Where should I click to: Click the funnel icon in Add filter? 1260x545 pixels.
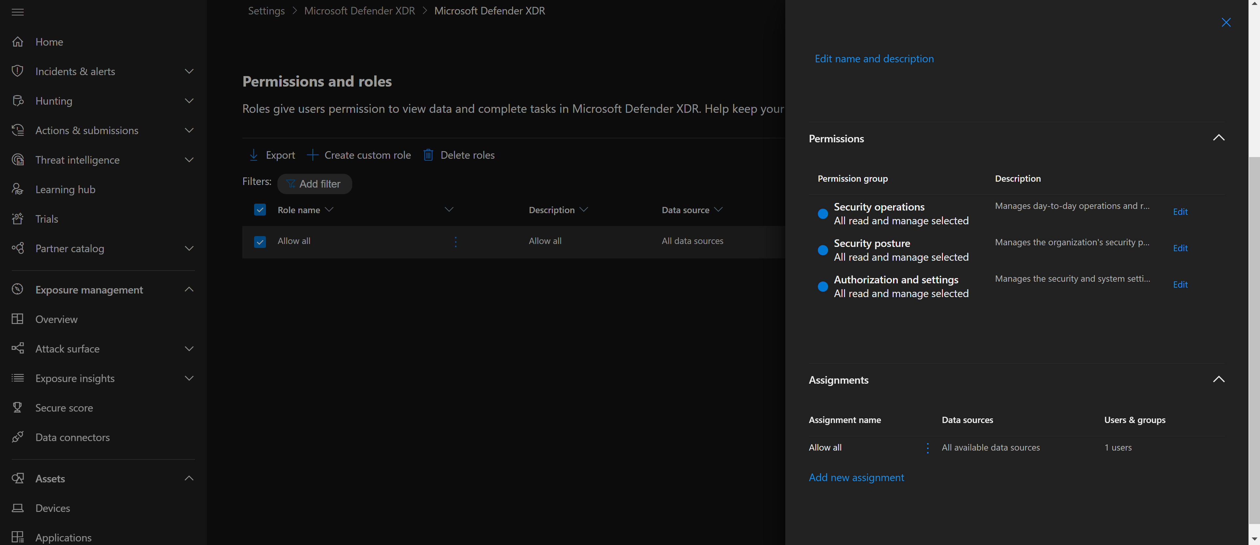[x=291, y=184]
